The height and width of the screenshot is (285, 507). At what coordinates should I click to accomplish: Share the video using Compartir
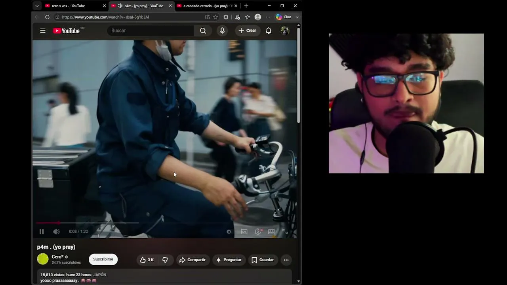193,260
